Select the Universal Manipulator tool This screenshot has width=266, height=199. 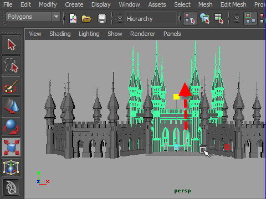click(11, 167)
